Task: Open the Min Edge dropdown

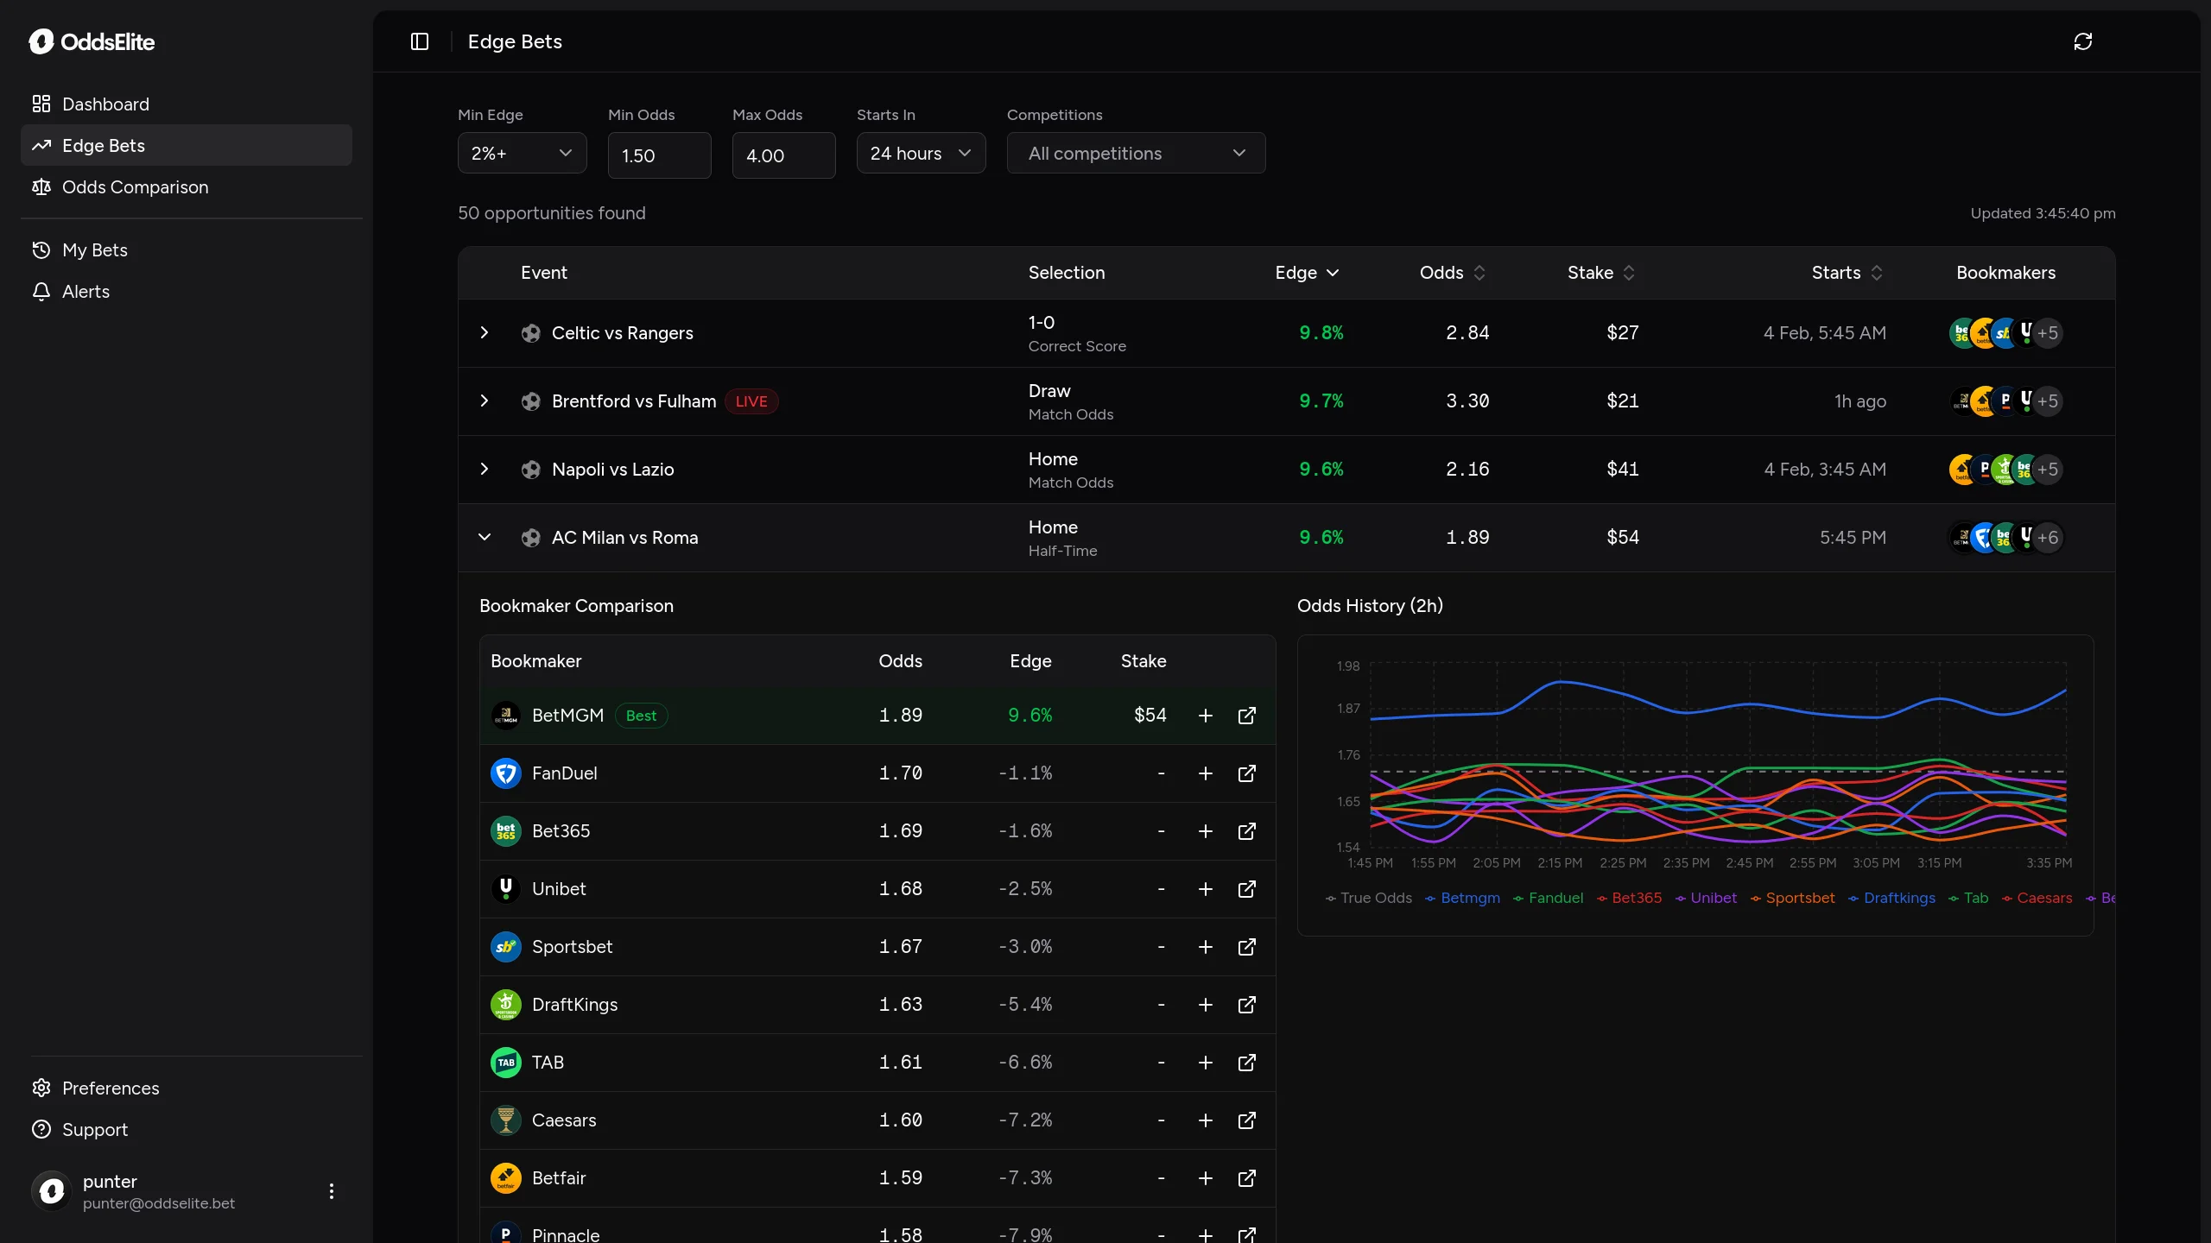Action: [522, 153]
